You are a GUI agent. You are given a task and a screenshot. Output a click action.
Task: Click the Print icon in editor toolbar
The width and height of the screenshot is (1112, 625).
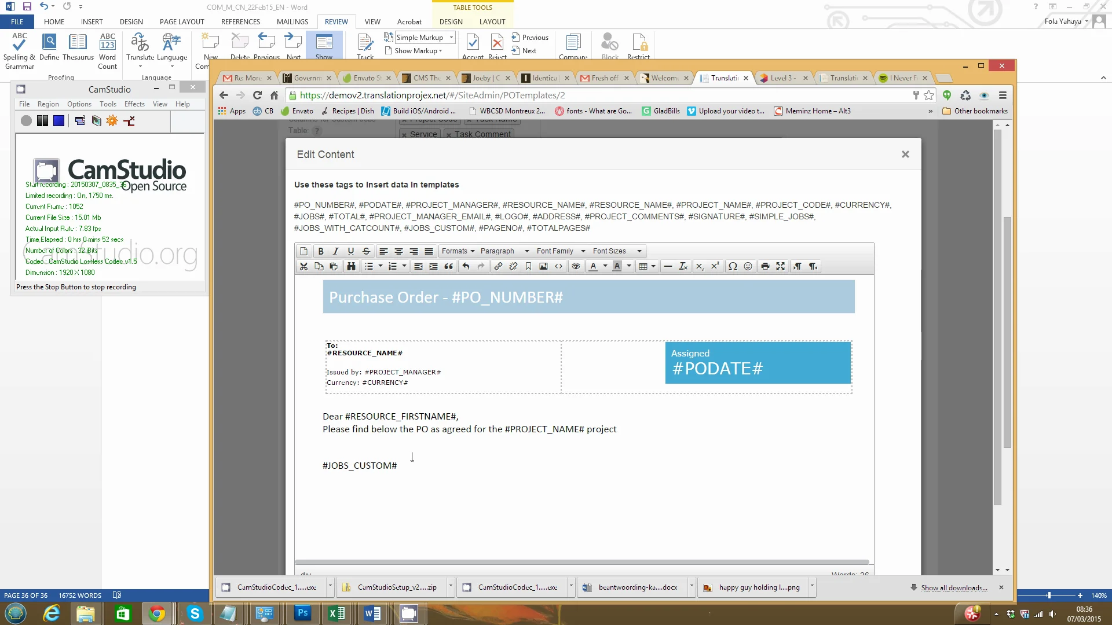[765, 266]
